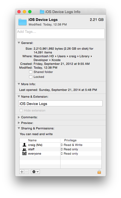Screen dimensions: 121x198
Task: Enable the Shared folder checkbox
Action: [31, 72]
